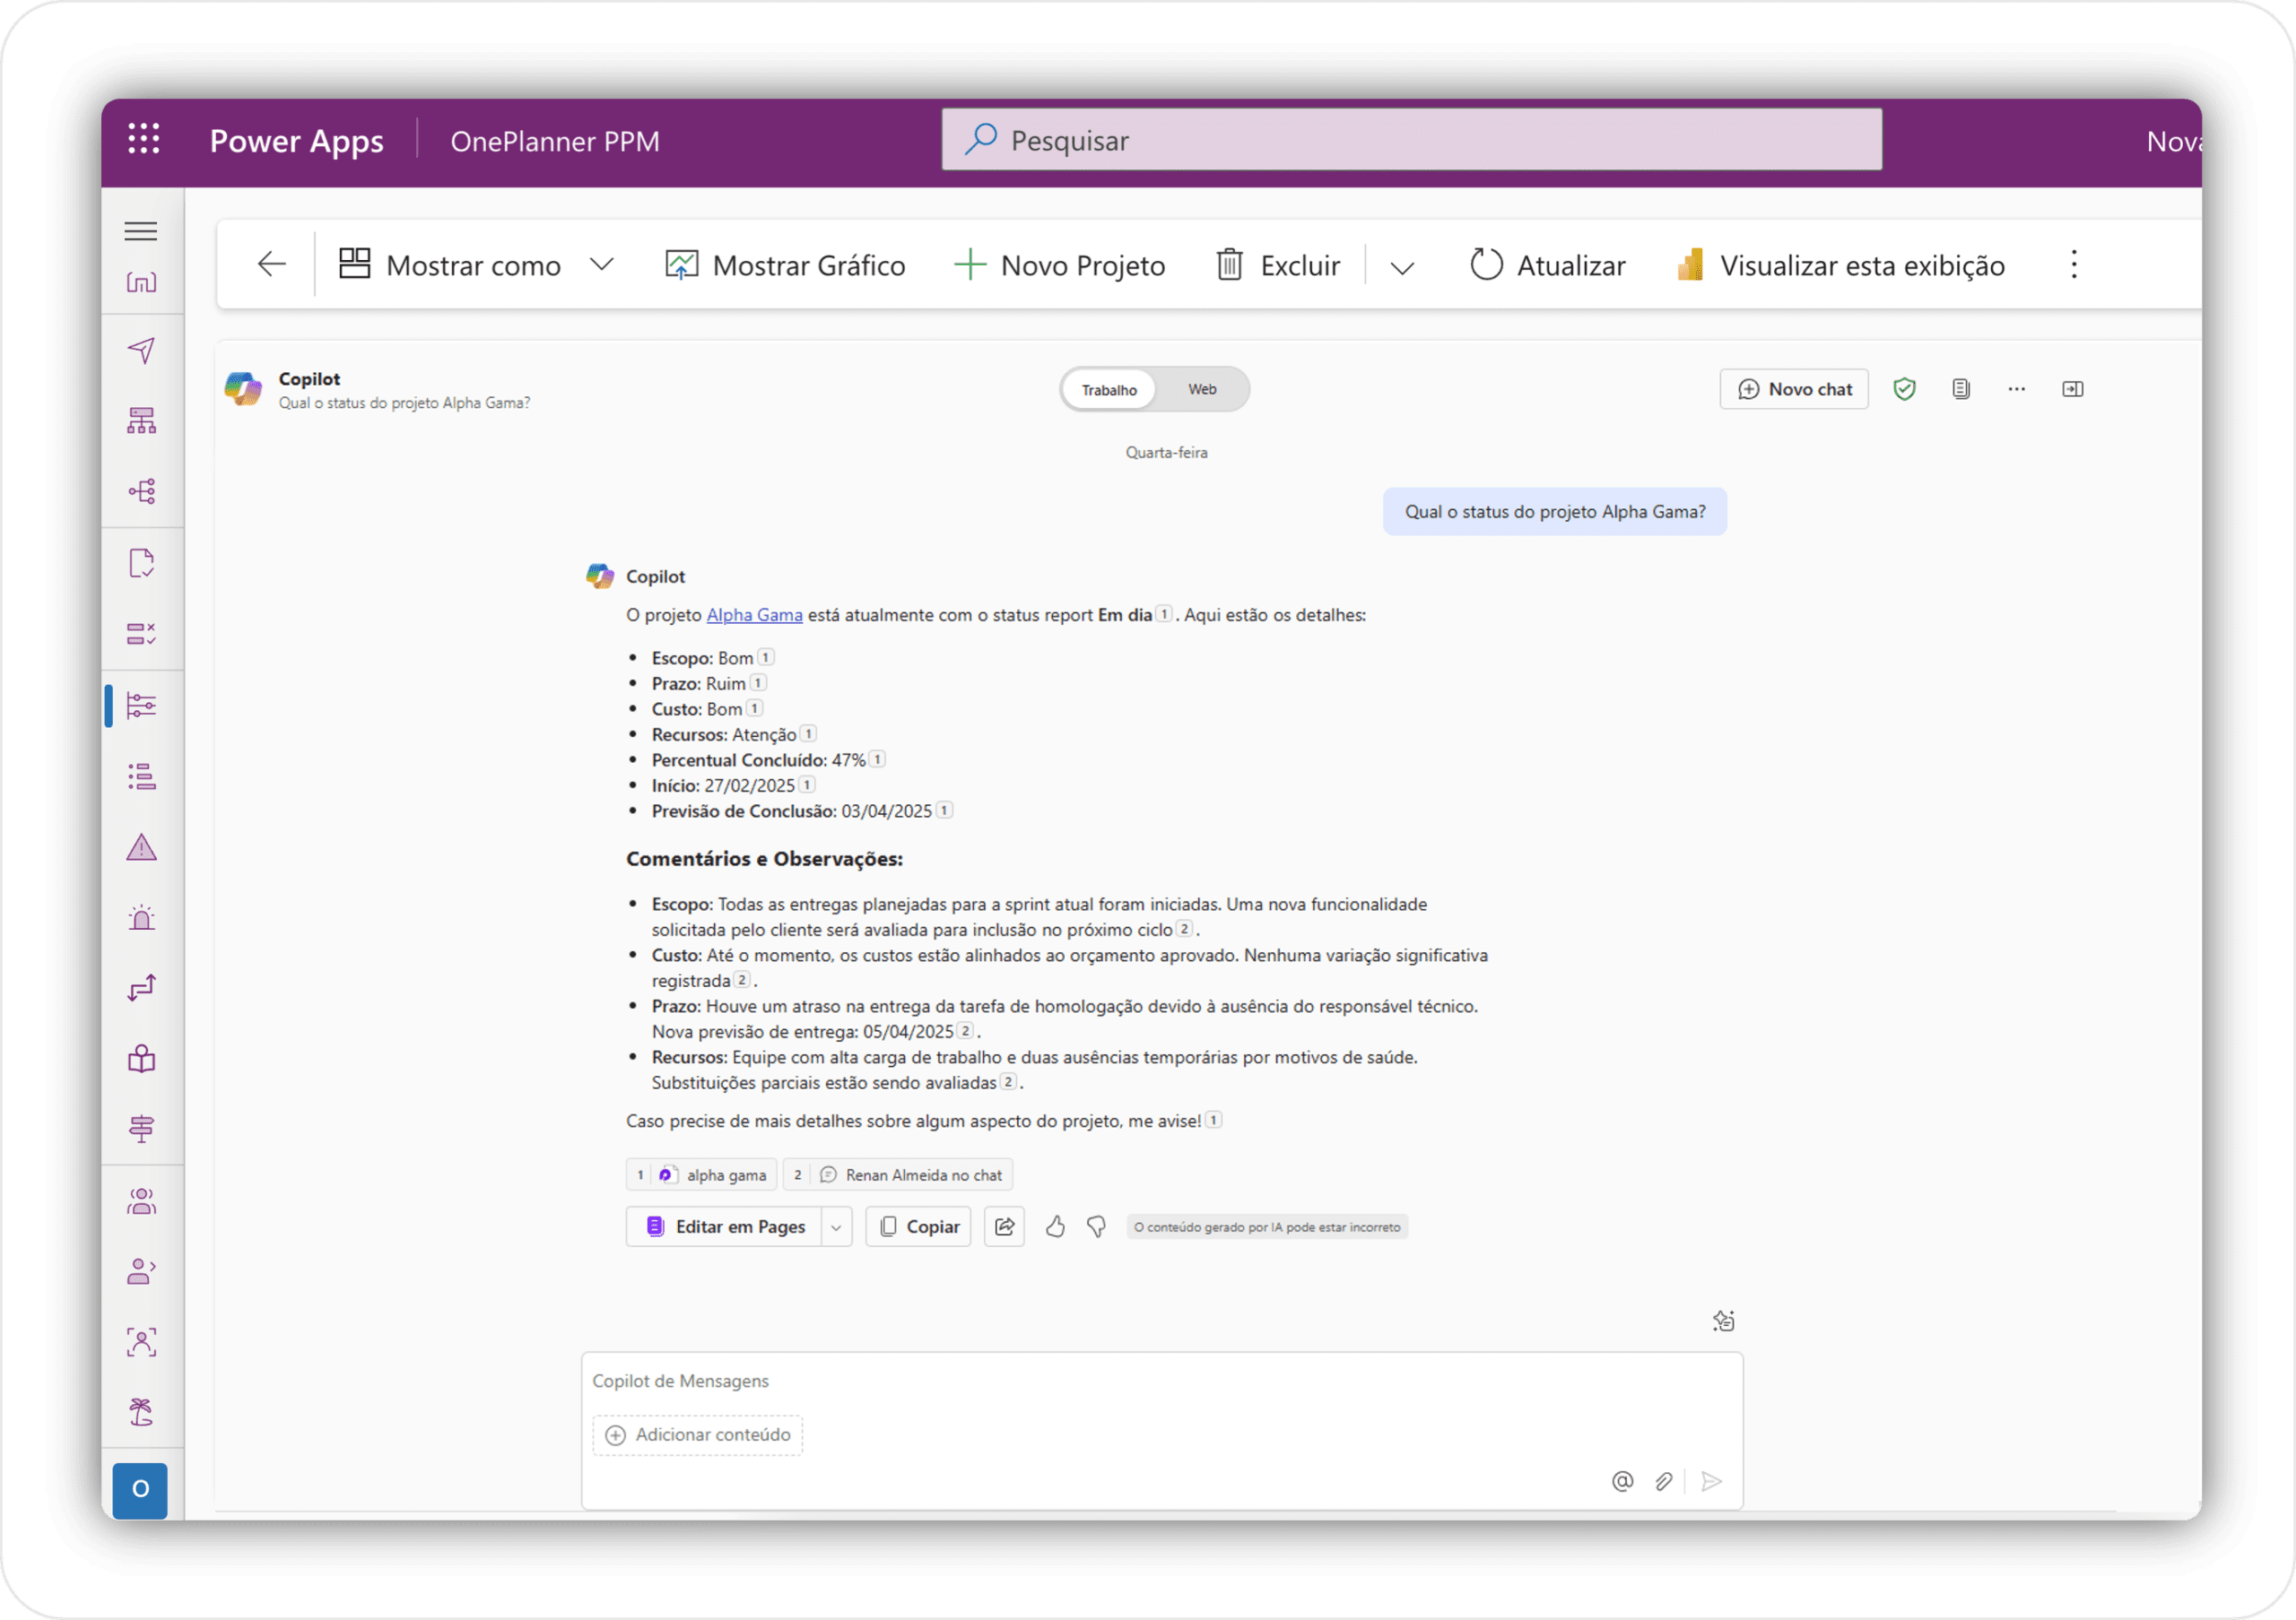
Task: Open the change arrows sidebar icon
Action: [x=141, y=987]
